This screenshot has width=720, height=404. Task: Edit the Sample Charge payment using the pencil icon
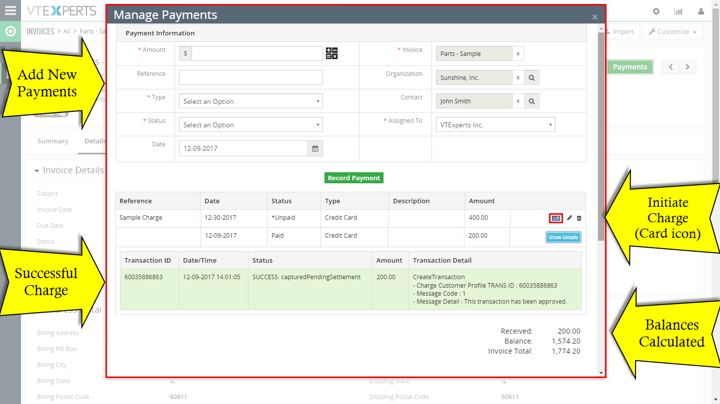(568, 218)
